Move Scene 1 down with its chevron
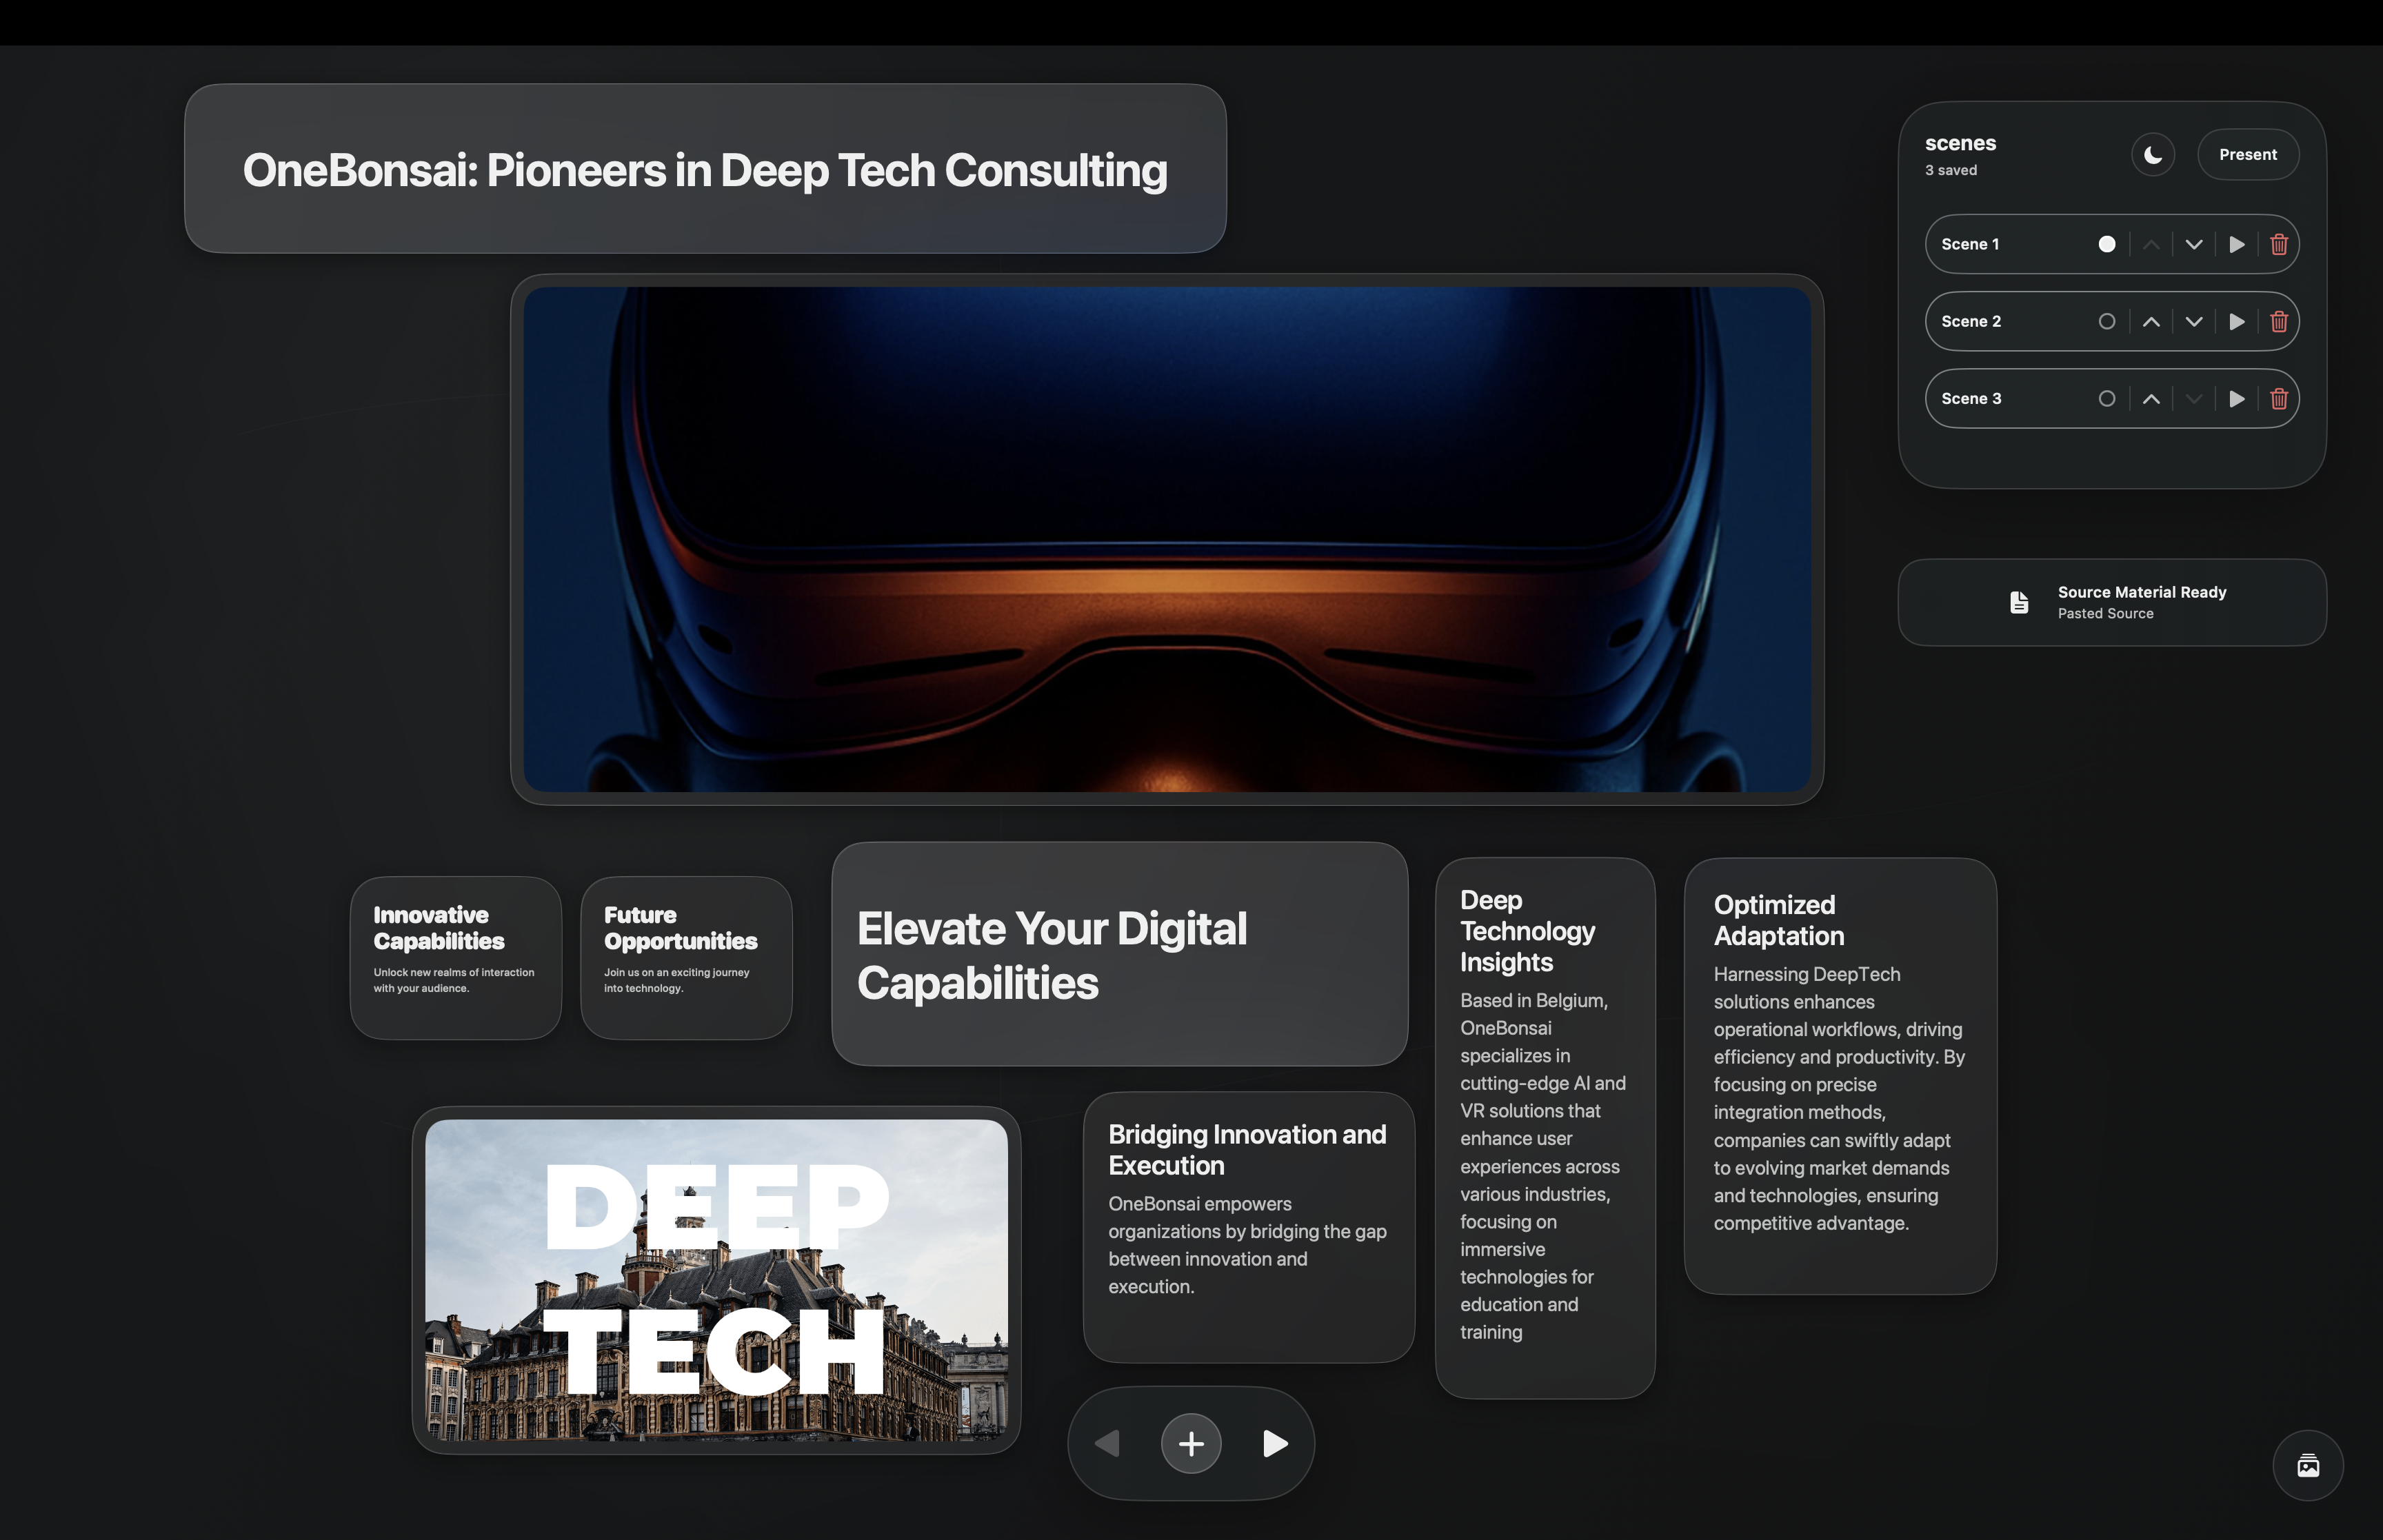The height and width of the screenshot is (1540, 2383). tap(2194, 243)
